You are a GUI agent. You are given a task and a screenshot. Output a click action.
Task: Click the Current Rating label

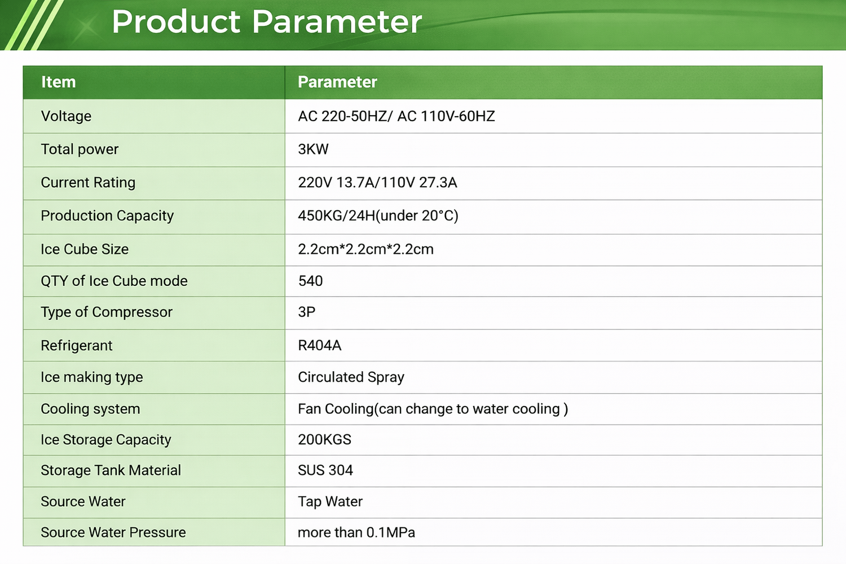88,183
